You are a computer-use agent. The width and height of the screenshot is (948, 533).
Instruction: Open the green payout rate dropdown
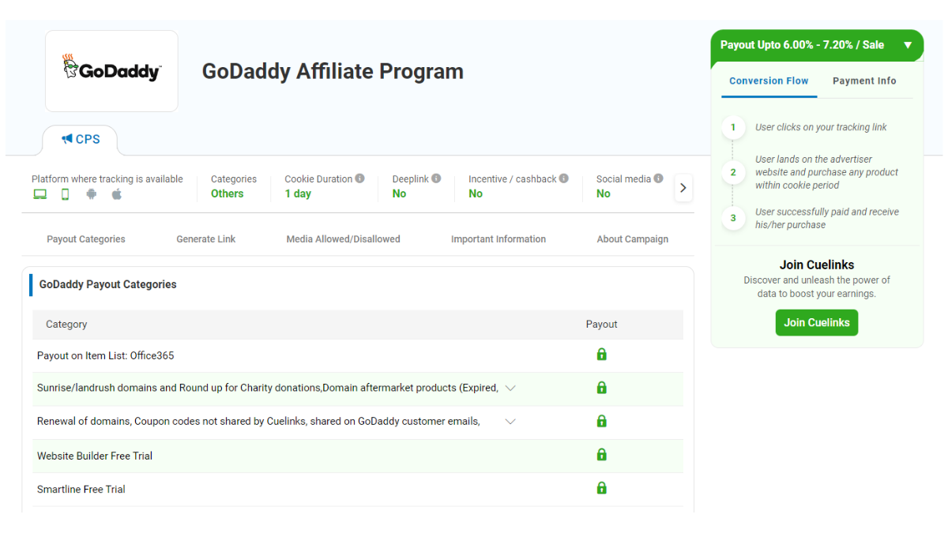point(908,45)
